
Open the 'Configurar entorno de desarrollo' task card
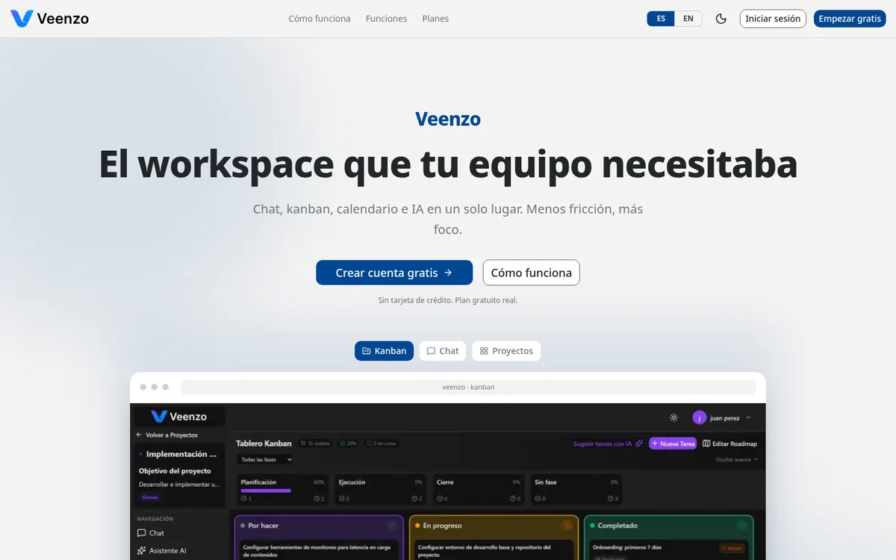[493, 550]
